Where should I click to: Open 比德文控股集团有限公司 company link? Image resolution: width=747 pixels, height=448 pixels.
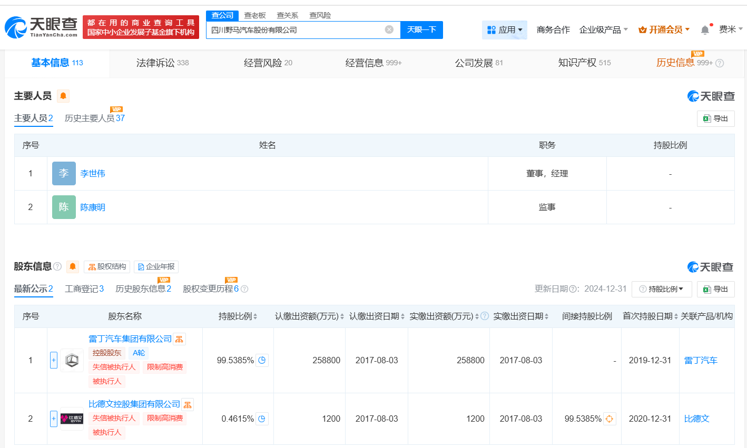click(x=134, y=404)
